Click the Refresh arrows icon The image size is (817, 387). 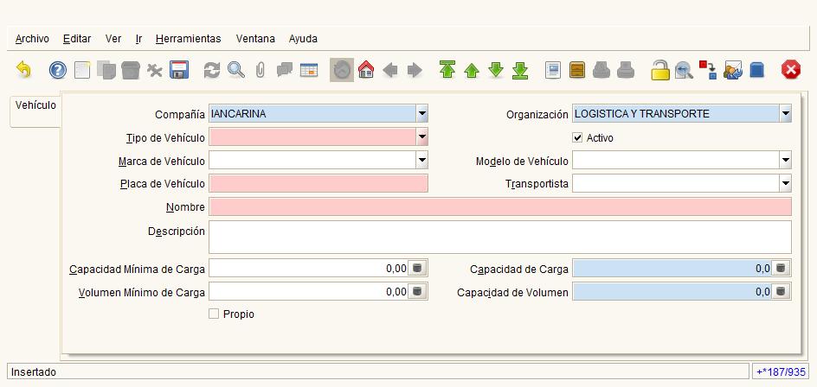(212, 70)
